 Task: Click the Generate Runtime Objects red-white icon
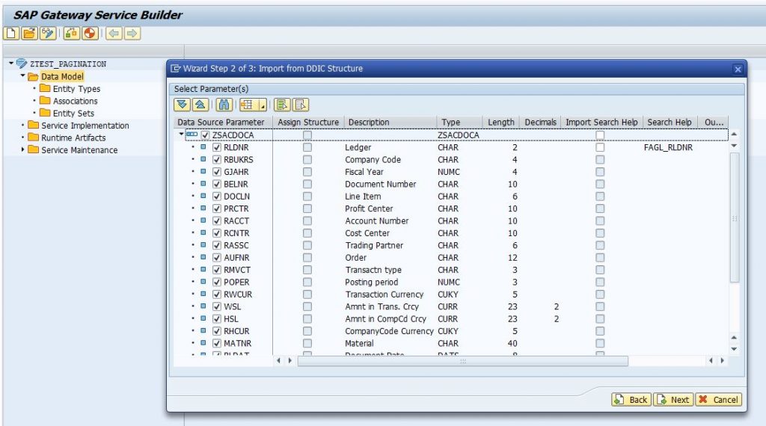coord(90,33)
